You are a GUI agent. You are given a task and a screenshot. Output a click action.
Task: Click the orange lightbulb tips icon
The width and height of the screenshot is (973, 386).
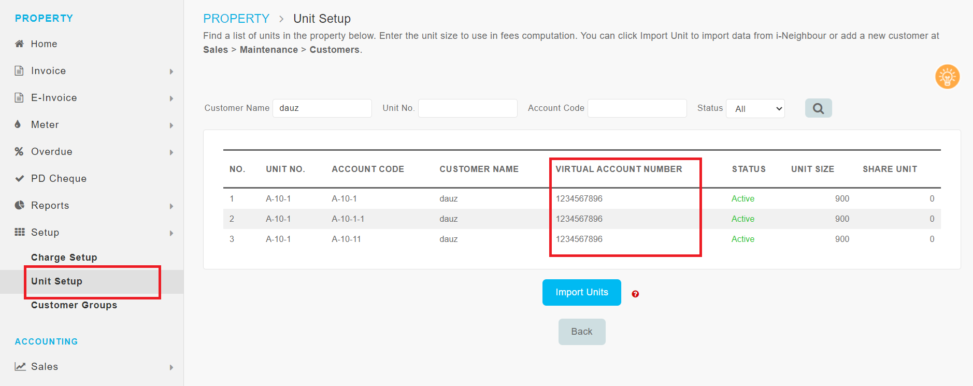pos(947,77)
